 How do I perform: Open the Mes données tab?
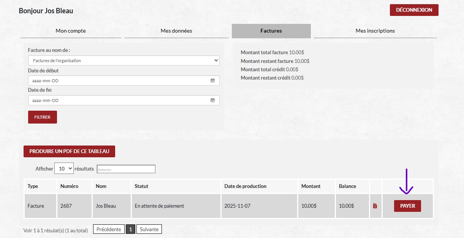tap(176, 31)
